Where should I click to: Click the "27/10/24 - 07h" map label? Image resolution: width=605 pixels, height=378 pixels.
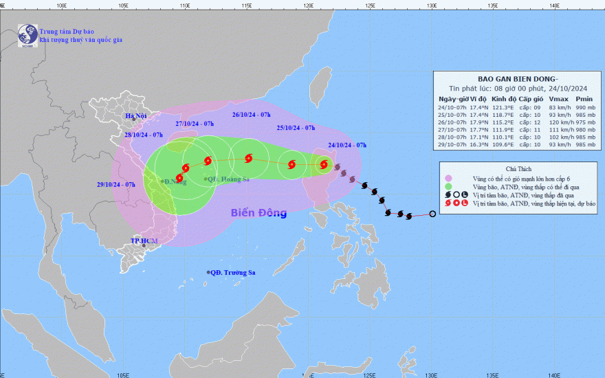pyautogui.click(x=195, y=124)
